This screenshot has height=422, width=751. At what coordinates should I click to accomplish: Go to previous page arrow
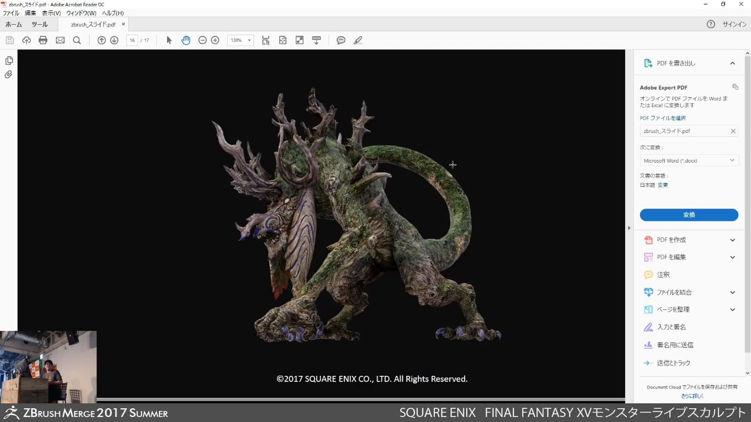pyautogui.click(x=101, y=40)
